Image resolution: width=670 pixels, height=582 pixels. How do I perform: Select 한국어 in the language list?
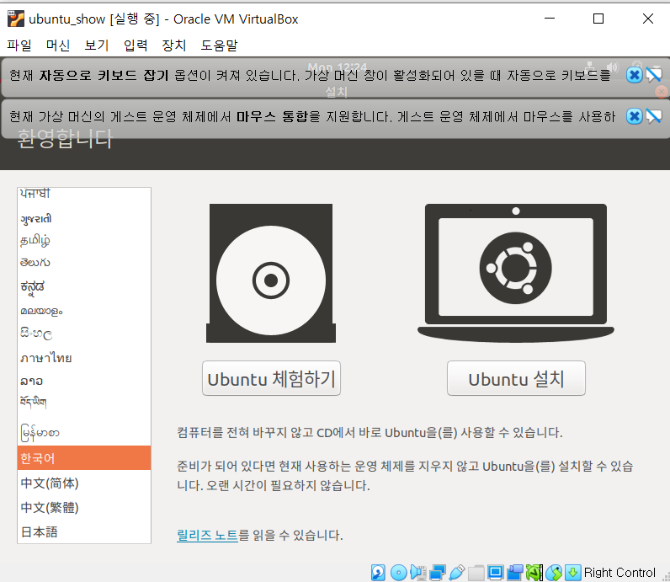pyautogui.click(x=84, y=458)
